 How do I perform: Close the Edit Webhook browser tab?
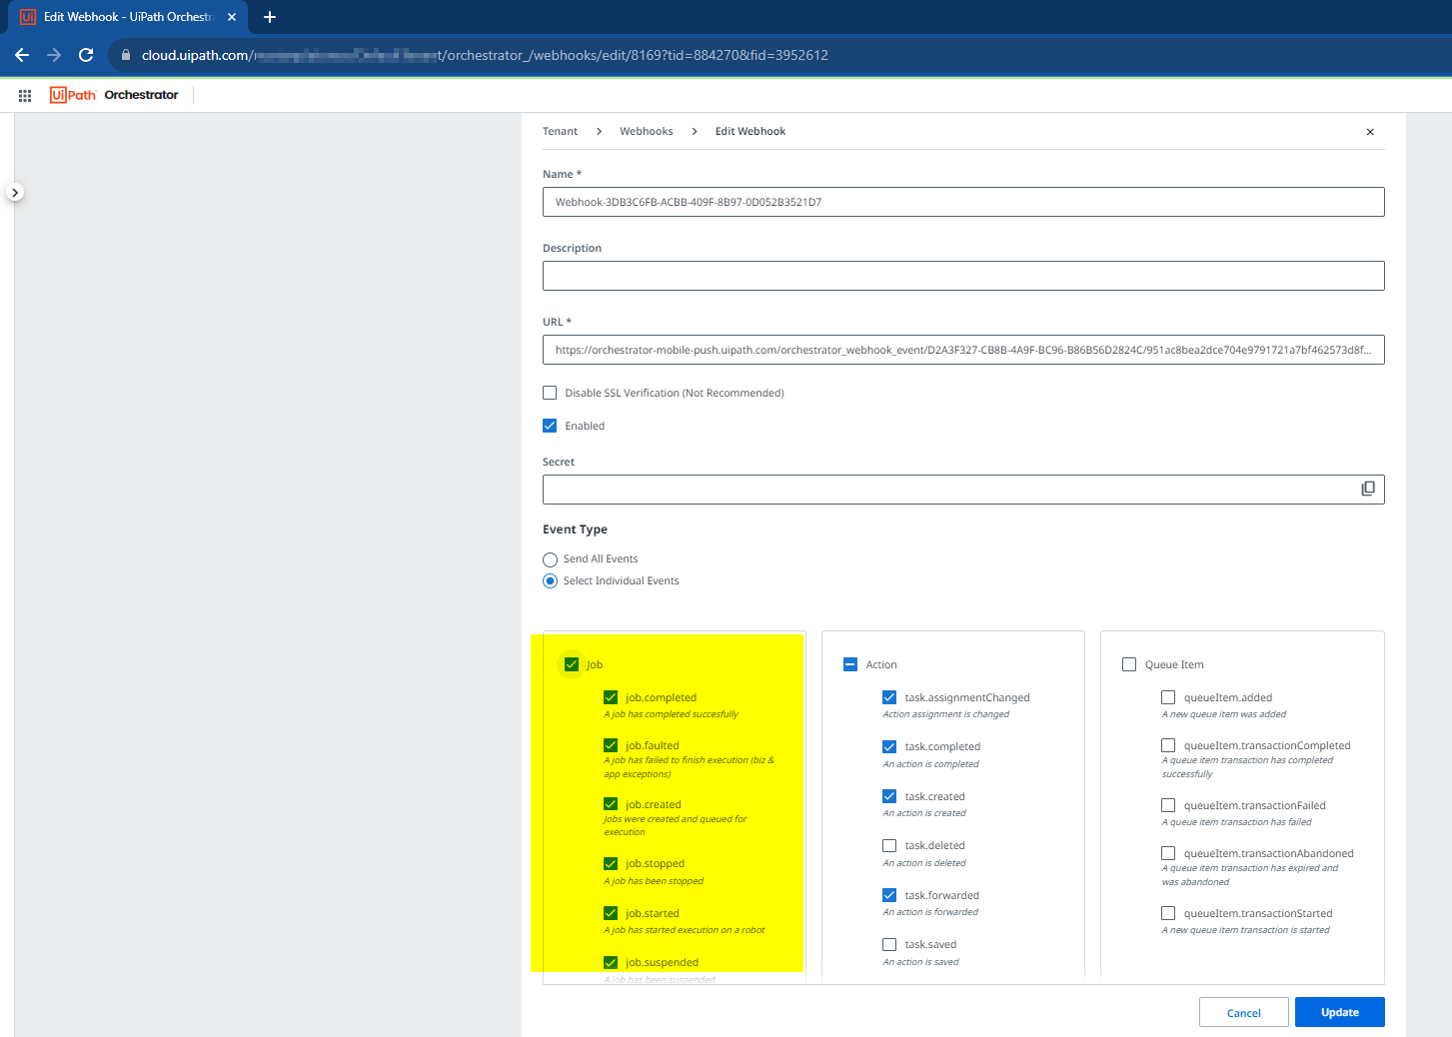(x=232, y=17)
